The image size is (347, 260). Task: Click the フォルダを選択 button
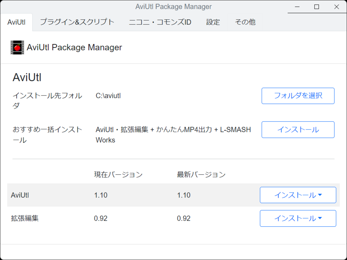[x=298, y=96]
